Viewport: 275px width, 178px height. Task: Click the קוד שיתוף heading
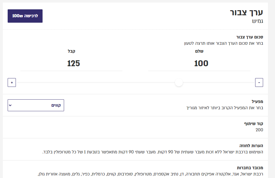tap(254, 124)
